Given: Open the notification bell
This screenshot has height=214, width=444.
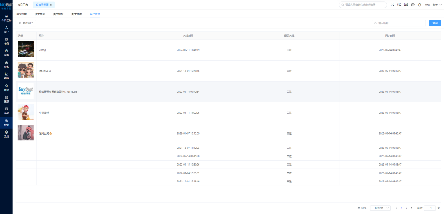Looking at the screenshot, I should coord(420,5).
